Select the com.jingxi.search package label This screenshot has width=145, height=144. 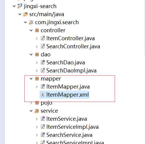tap(57, 22)
